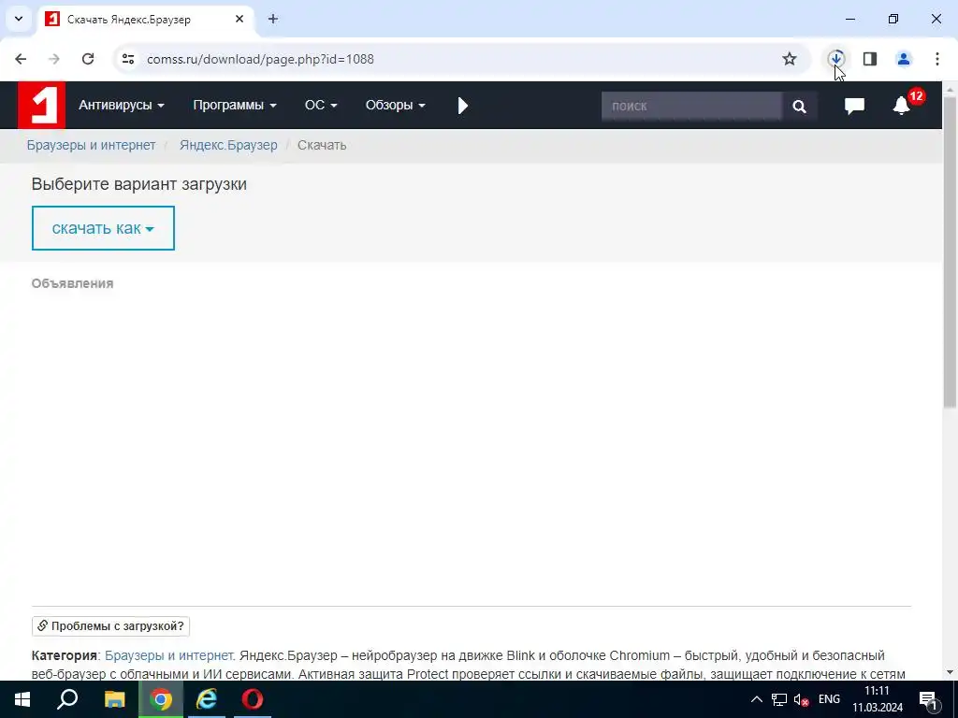958x718 pixels.
Task: Open the network tray icon
Action: point(779,699)
